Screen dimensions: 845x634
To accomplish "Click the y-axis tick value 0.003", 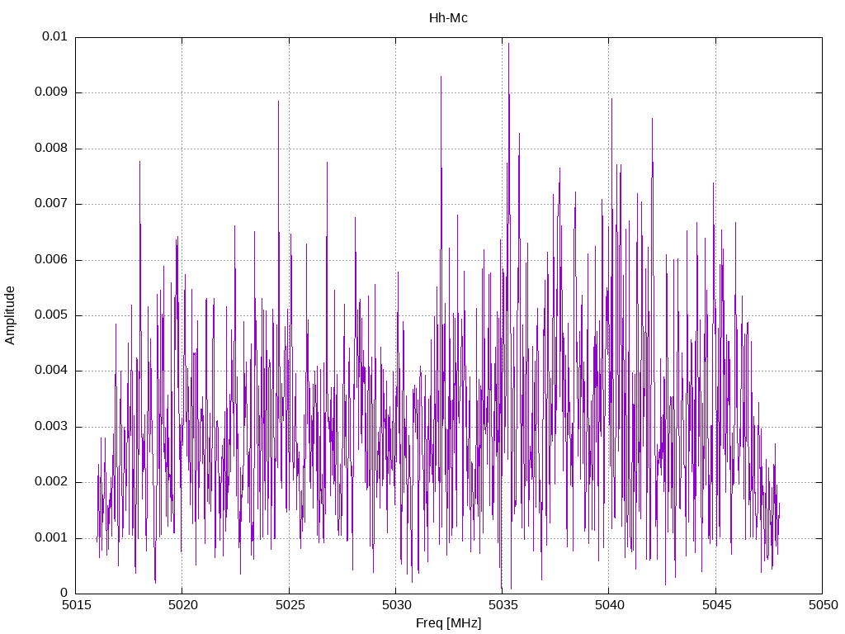I will click(51, 426).
